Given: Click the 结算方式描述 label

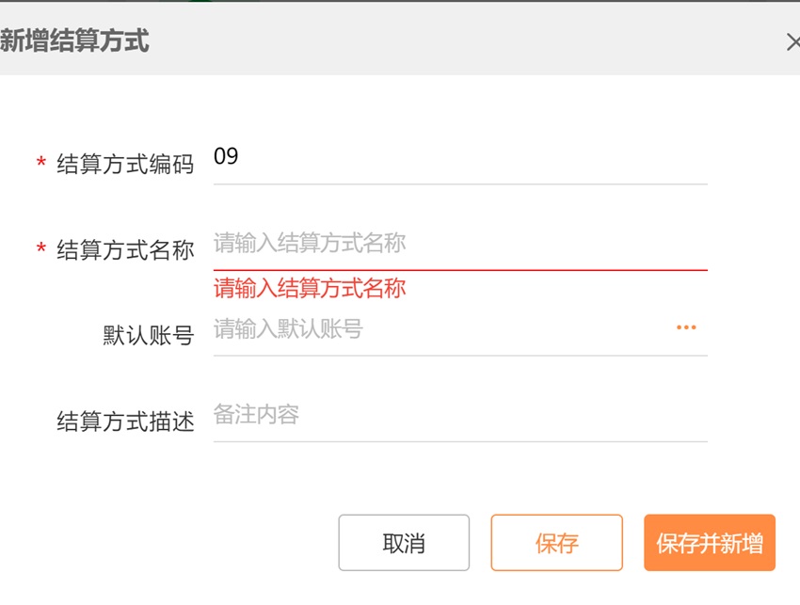Looking at the screenshot, I should [125, 422].
